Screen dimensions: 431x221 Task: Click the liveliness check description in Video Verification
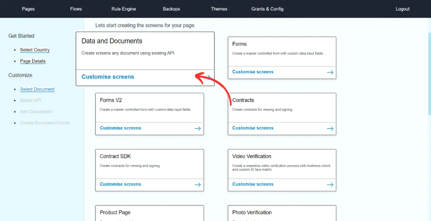tap(282, 168)
